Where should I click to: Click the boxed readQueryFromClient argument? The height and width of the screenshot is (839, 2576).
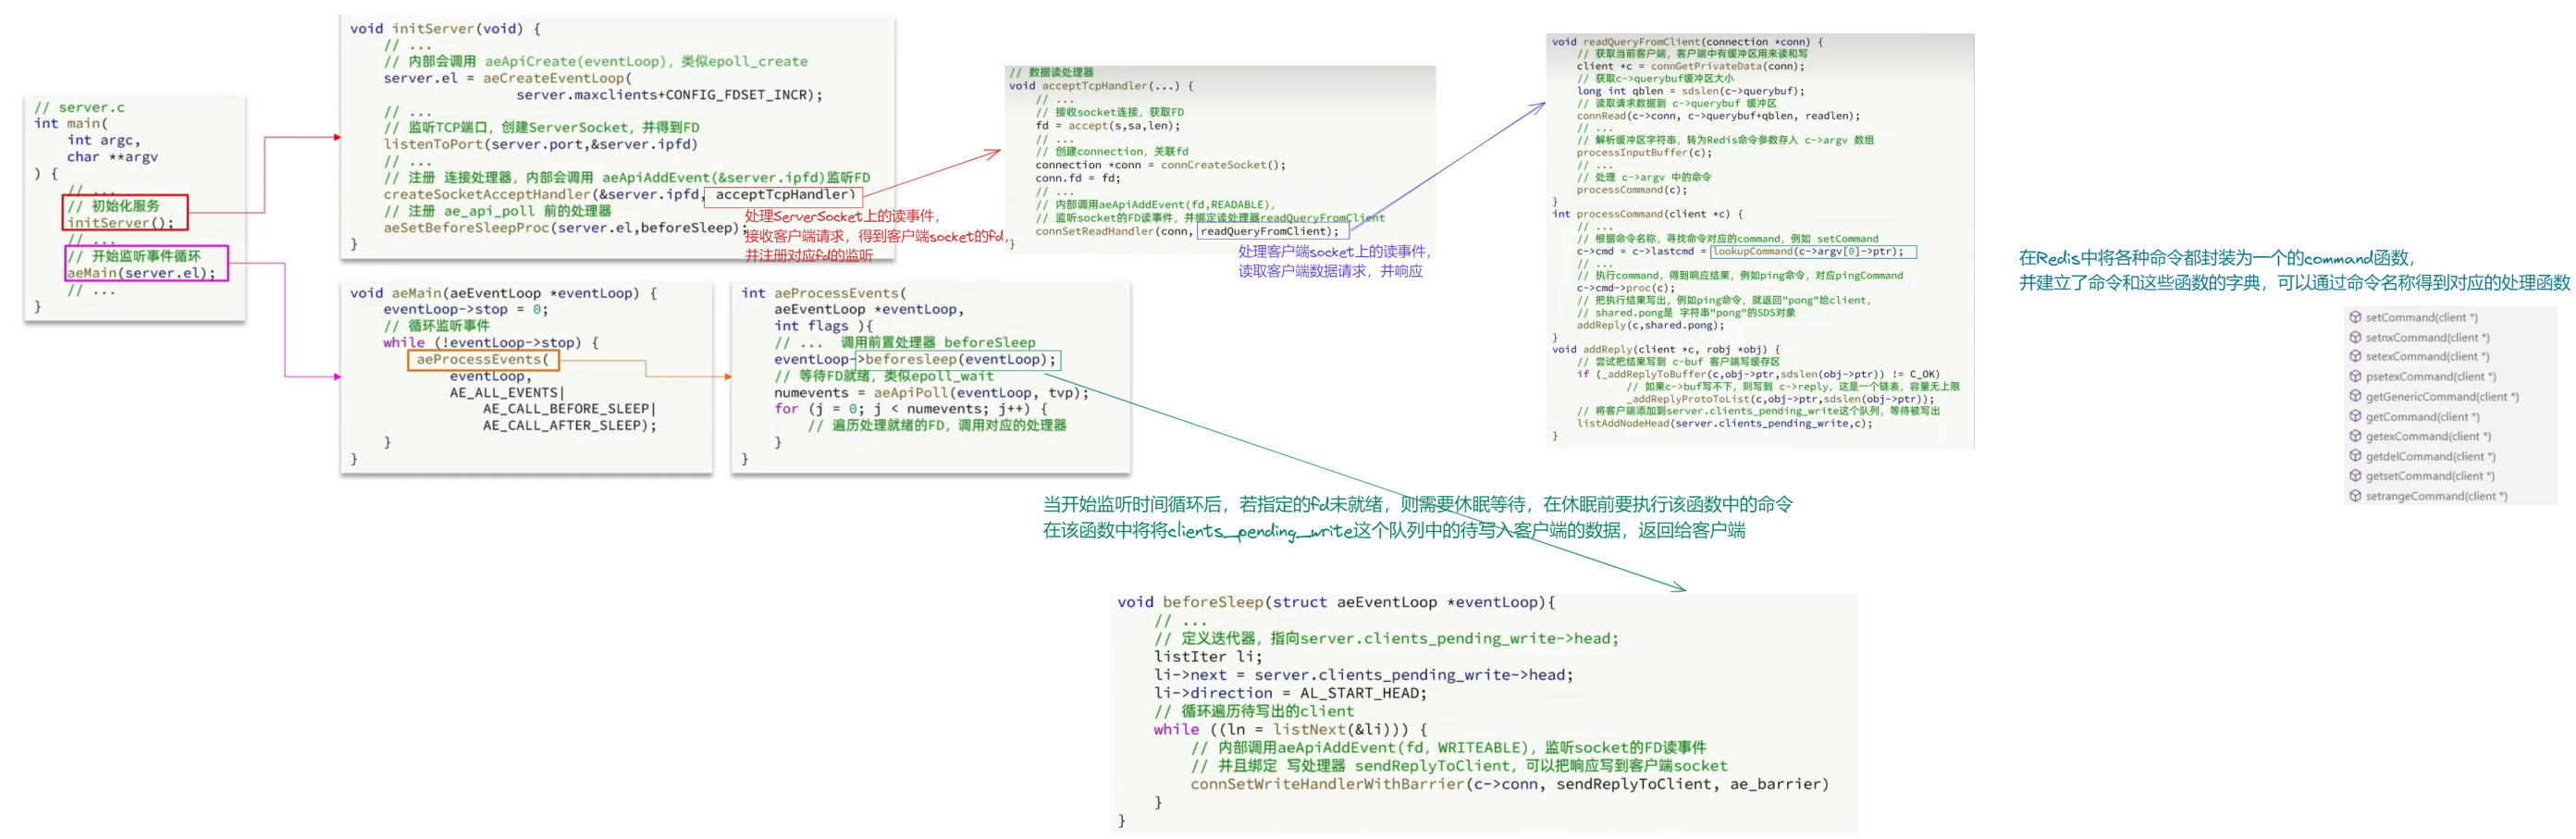pyautogui.click(x=1272, y=231)
